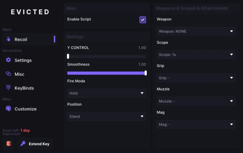This screenshot has height=153, width=243.
Task: Click the Customize palette icon
Action: 8,109
